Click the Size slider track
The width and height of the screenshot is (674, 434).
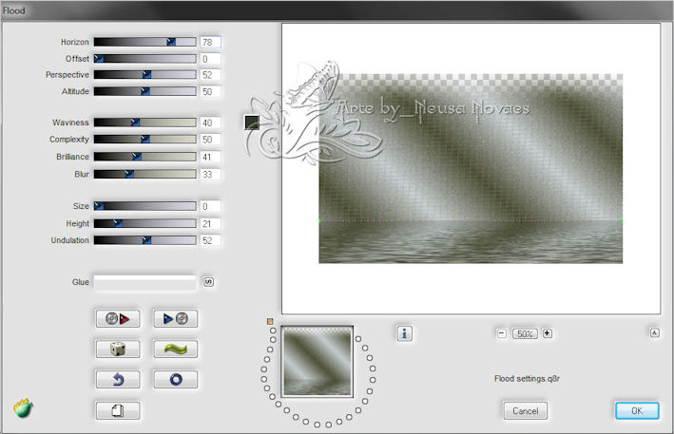(144, 206)
